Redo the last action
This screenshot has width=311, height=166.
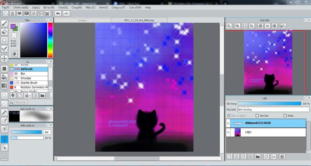tap(66, 13)
